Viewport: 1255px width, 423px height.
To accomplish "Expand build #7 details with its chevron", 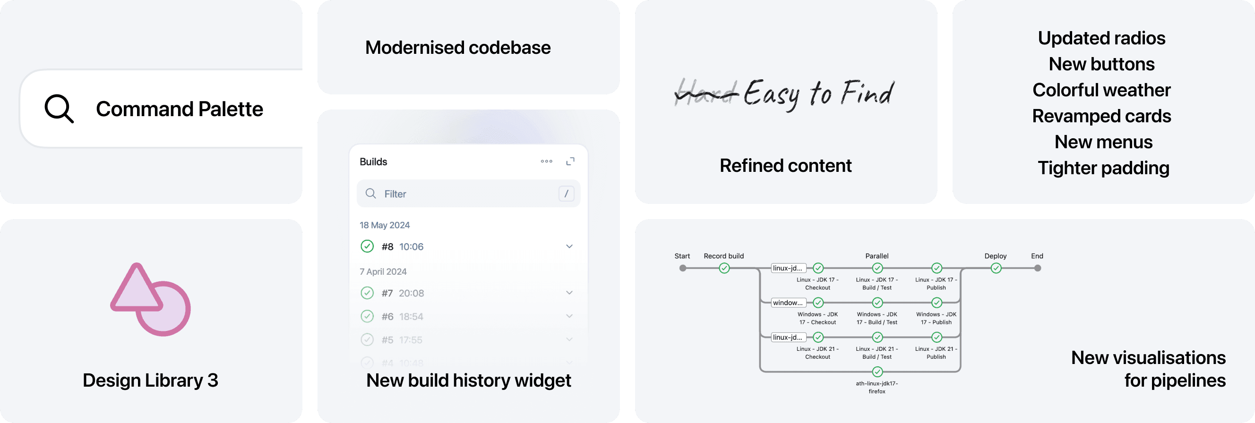I will coord(568,293).
